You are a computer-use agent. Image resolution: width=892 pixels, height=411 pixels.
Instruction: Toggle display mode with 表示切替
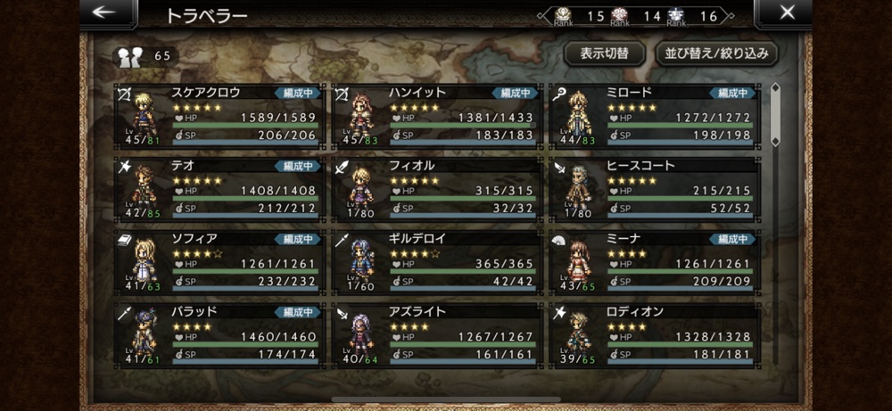(x=604, y=53)
